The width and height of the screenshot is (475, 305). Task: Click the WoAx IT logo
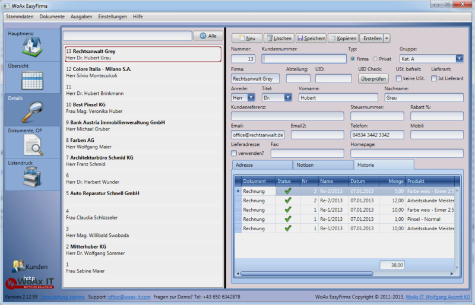pyautogui.click(x=30, y=283)
